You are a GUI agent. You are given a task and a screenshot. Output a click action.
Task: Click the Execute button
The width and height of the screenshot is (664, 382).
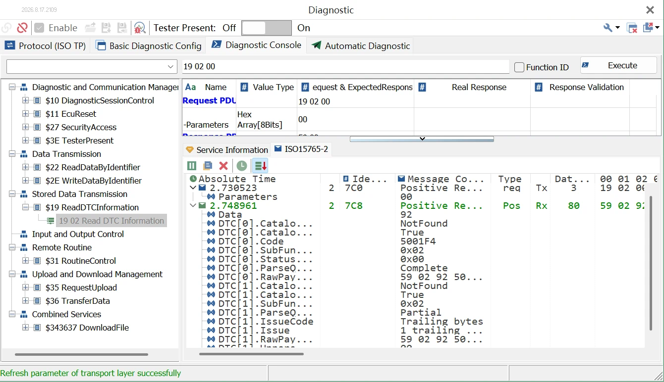pos(618,65)
